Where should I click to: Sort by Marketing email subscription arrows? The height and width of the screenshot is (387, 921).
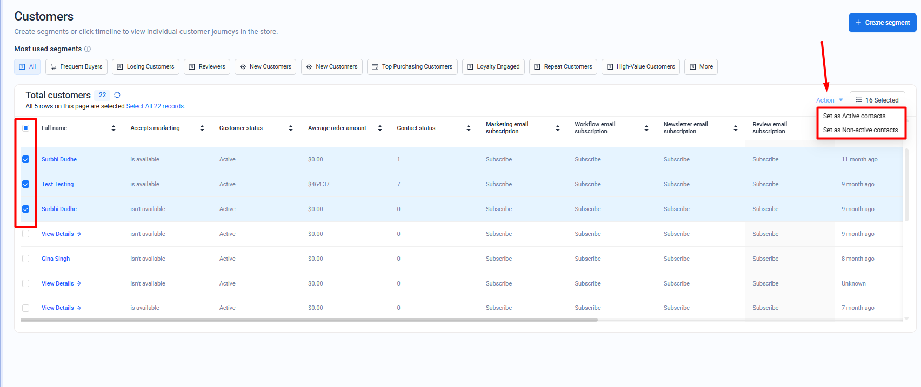(558, 128)
